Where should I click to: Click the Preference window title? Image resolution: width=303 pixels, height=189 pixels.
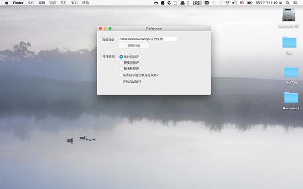click(x=154, y=28)
